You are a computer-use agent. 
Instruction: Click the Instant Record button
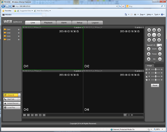click(12, 103)
